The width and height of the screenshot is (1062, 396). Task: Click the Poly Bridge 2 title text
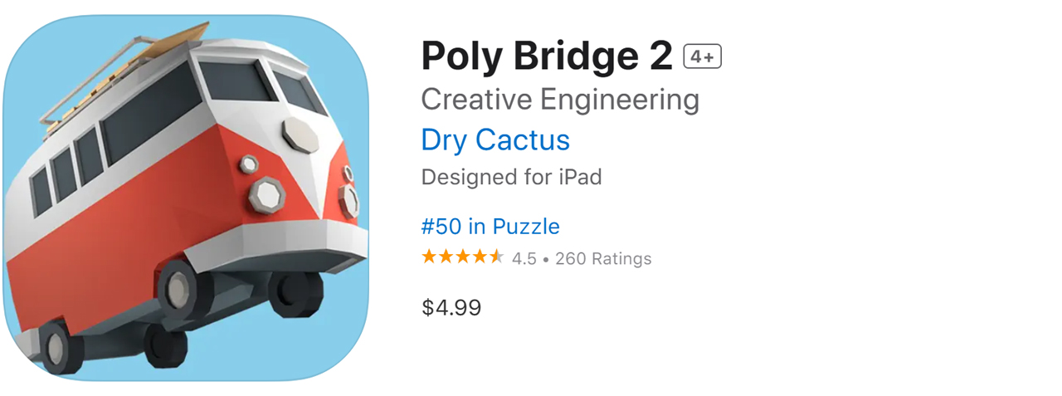pyautogui.click(x=546, y=56)
